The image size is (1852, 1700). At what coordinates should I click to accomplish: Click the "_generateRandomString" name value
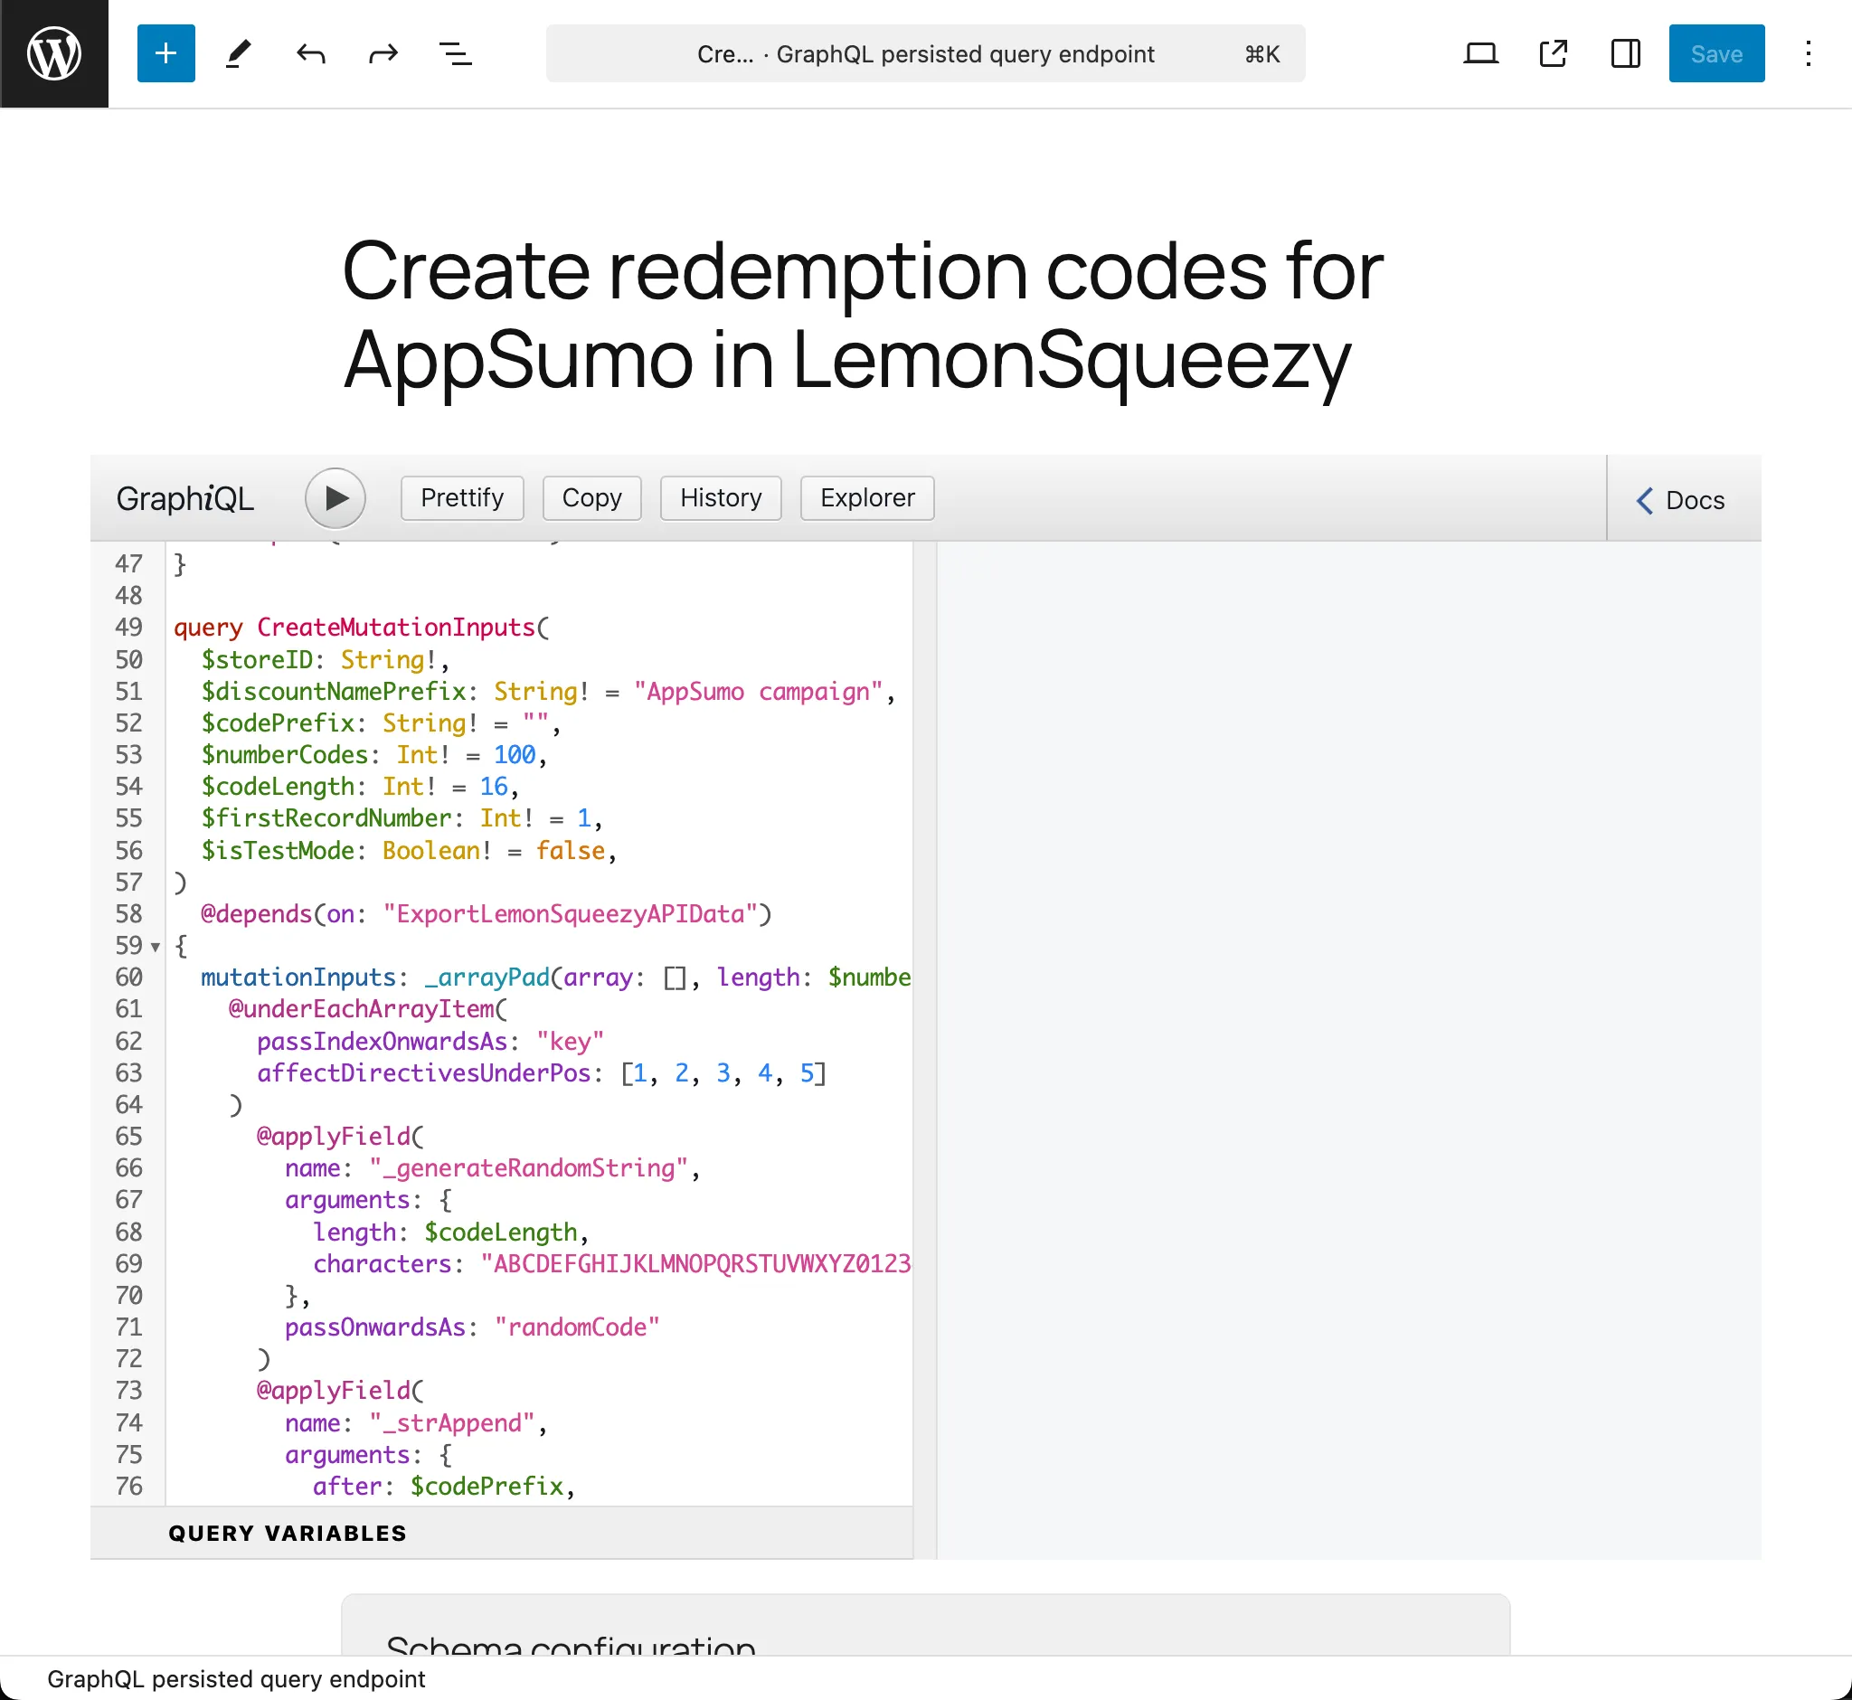(529, 1168)
